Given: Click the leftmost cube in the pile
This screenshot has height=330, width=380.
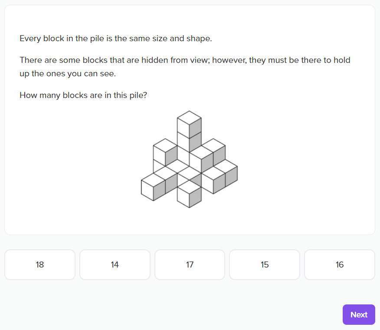Looking at the screenshot, I should click(153, 187).
